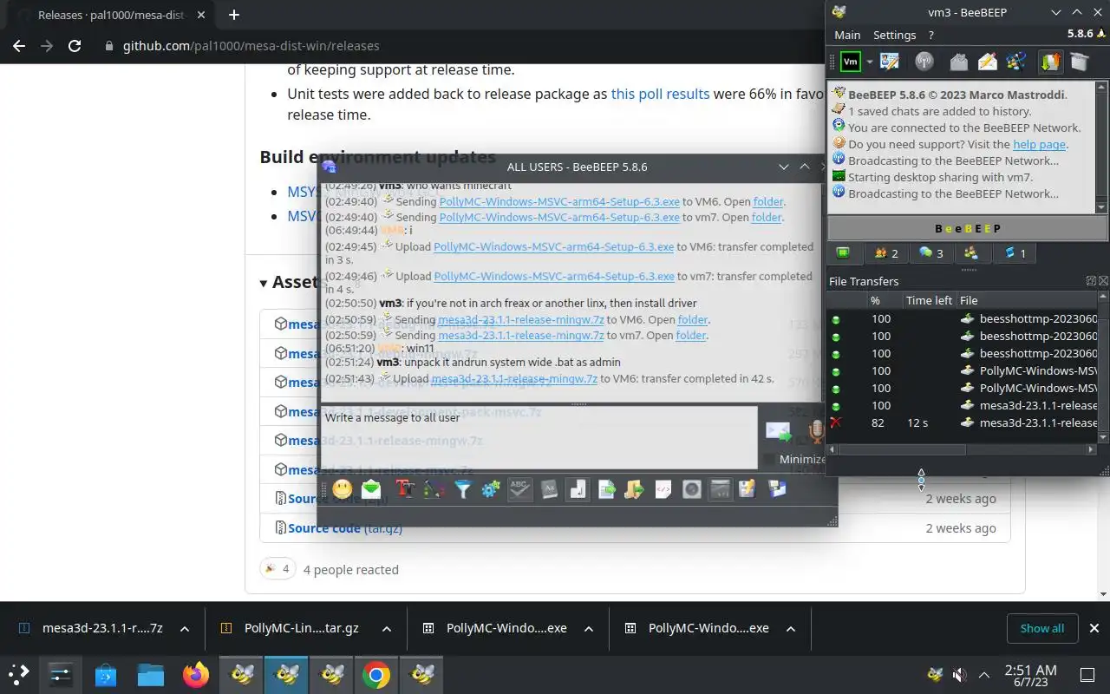Click the send folder icon with green arrow
Viewport: 1110px width, 694px height.
click(x=634, y=489)
